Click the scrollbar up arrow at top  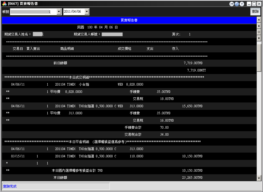[x=259, y=20]
